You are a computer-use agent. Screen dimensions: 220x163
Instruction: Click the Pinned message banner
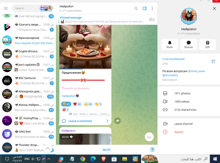click(x=102, y=19)
